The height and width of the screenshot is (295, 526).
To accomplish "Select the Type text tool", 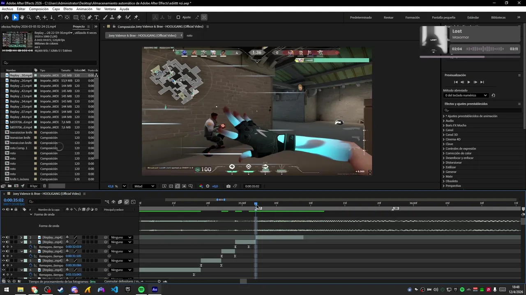I will pos(97,17).
